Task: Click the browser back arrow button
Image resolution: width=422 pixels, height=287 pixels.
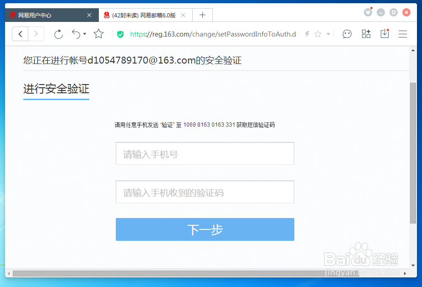Action: [20, 34]
